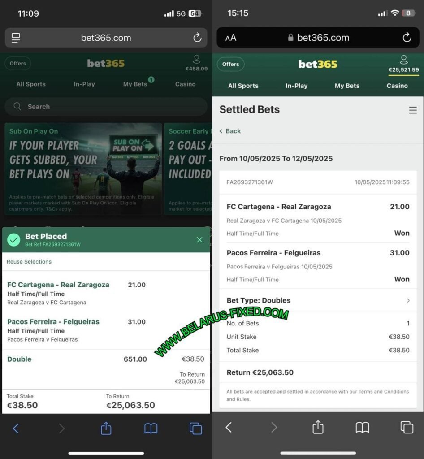Tap the reload icon in right browser address bar
424x459 pixels.
click(x=407, y=38)
